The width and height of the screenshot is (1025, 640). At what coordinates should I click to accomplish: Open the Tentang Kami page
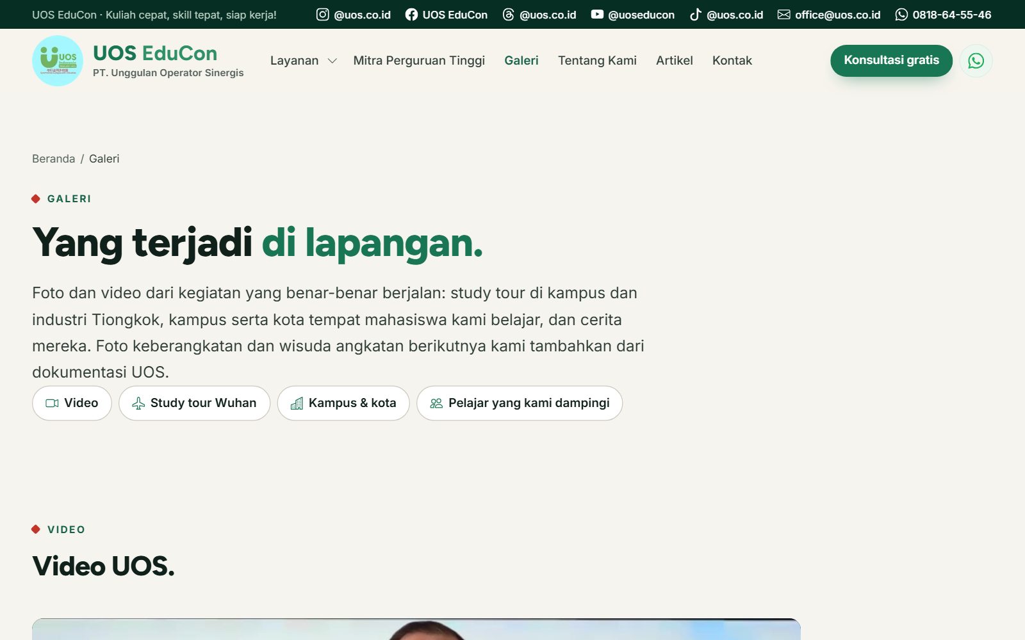597,61
